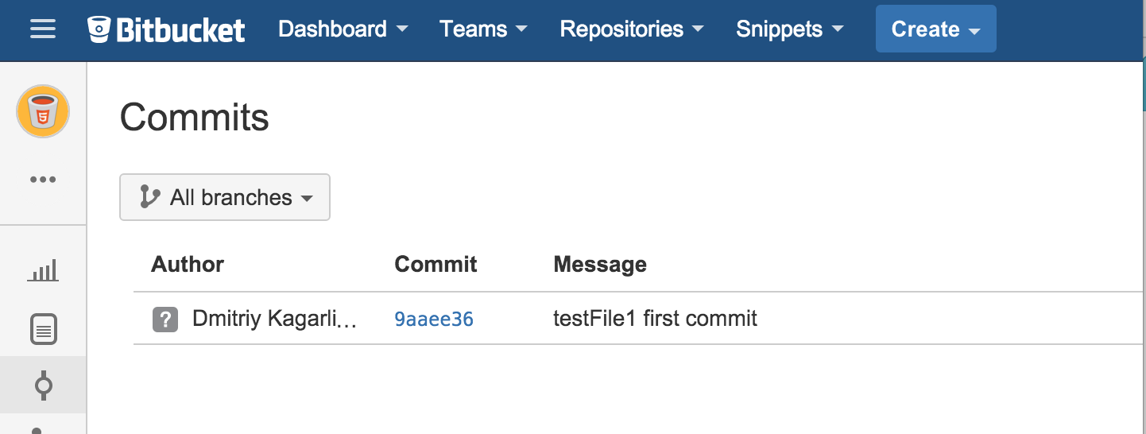
Task: Open the Snippets dropdown menu
Action: click(x=789, y=29)
